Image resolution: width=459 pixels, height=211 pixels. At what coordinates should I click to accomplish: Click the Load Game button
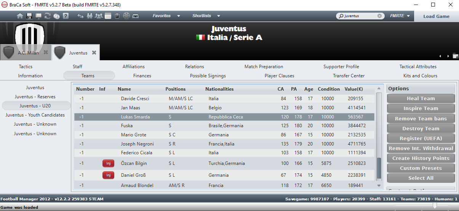pos(436,16)
